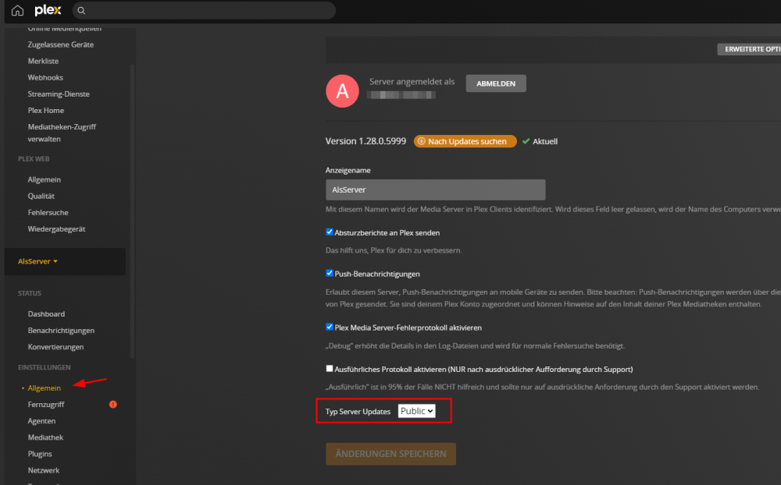Click the EINSTELLUNGEN section header
Screen dimensions: 781x485
[45, 367]
